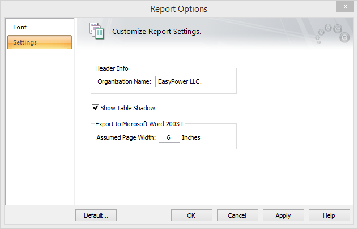Click the report documents icon in header
Image resolution: width=358 pixels, height=229 pixels.
(97, 32)
